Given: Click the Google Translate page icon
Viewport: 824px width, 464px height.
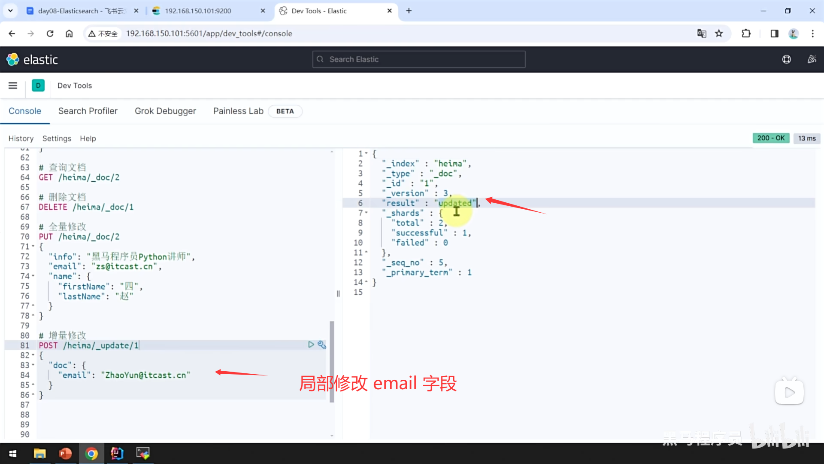Looking at the screenshot, I should 701,34.
